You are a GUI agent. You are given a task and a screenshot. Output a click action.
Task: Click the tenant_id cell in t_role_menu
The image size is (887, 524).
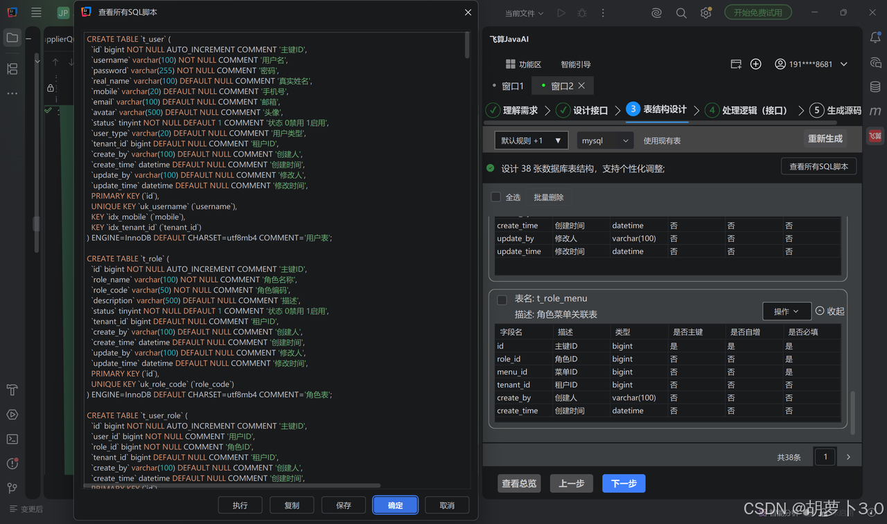coord(523,385)
